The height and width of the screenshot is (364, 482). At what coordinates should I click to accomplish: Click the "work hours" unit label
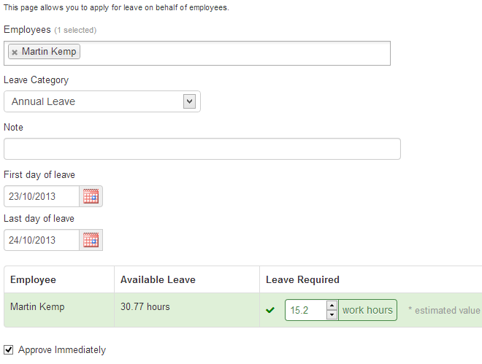(x=367, y=310)
